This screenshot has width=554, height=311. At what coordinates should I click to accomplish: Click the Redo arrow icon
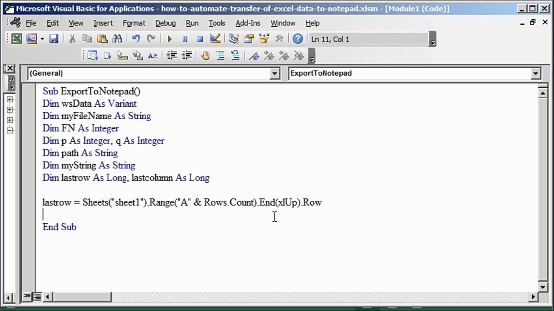[151, 39]
